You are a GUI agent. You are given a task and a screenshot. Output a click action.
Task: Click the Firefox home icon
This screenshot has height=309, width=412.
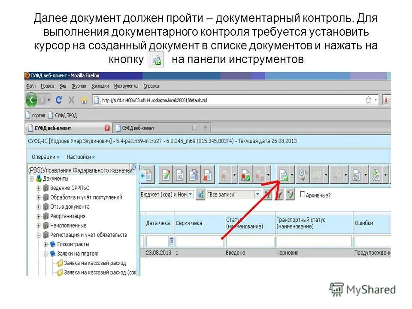(x=84, y=99)
